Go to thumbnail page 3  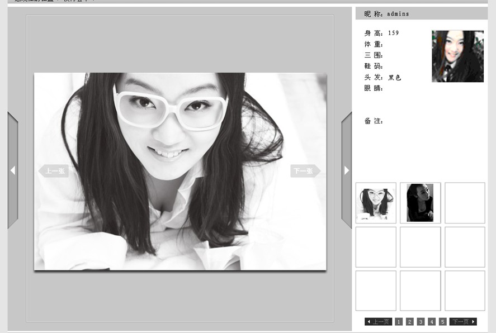click(x=421, y=322)
